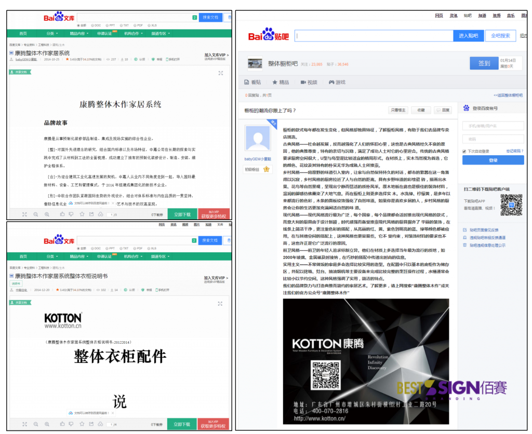Baidu Tieba logo on the Tieba page
The image size is (532, 434).
(269, 34)
